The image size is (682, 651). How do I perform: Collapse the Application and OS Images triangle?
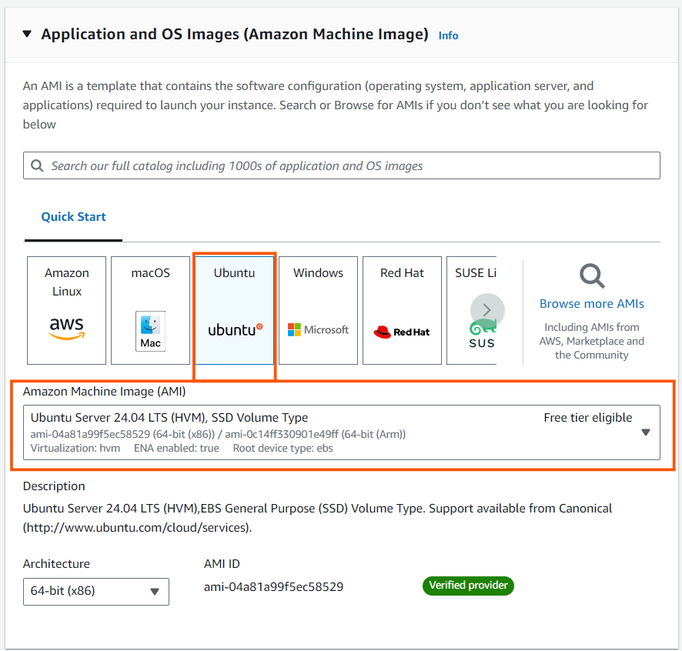pyautogui.click(x=28, y=35)
